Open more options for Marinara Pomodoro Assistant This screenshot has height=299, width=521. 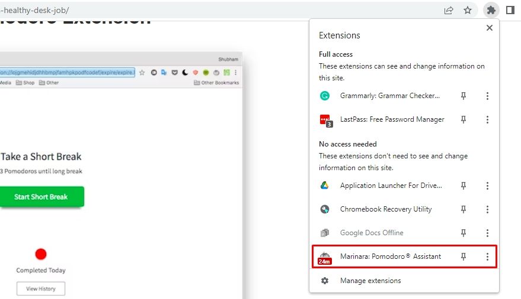pos(487,256)
